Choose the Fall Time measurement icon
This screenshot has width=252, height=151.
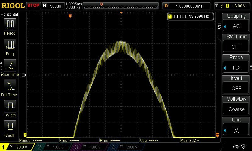click(x=10, y=86)
